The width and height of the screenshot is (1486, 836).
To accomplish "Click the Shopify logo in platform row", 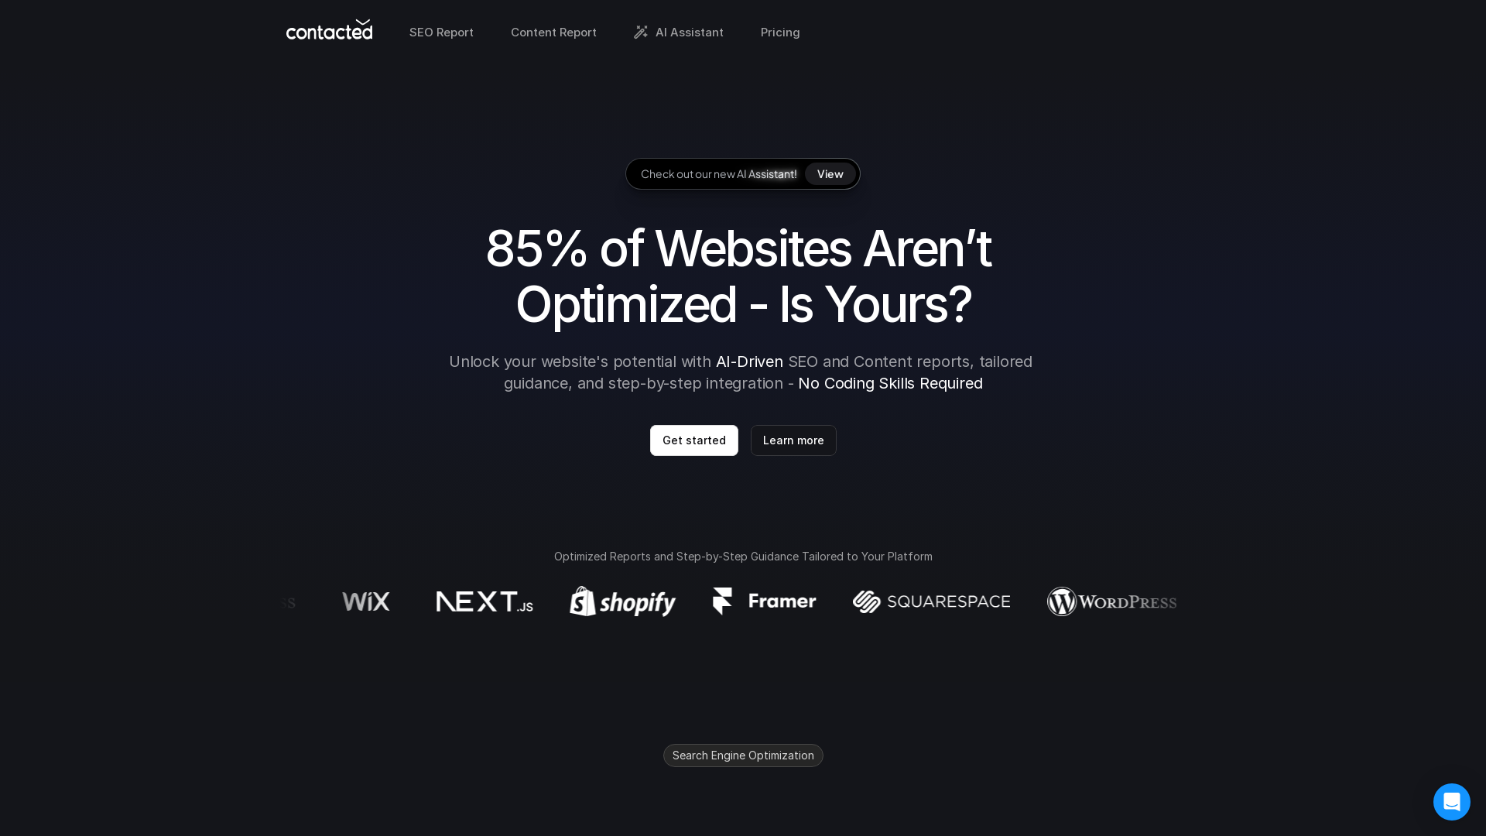I will pos(622,601).
